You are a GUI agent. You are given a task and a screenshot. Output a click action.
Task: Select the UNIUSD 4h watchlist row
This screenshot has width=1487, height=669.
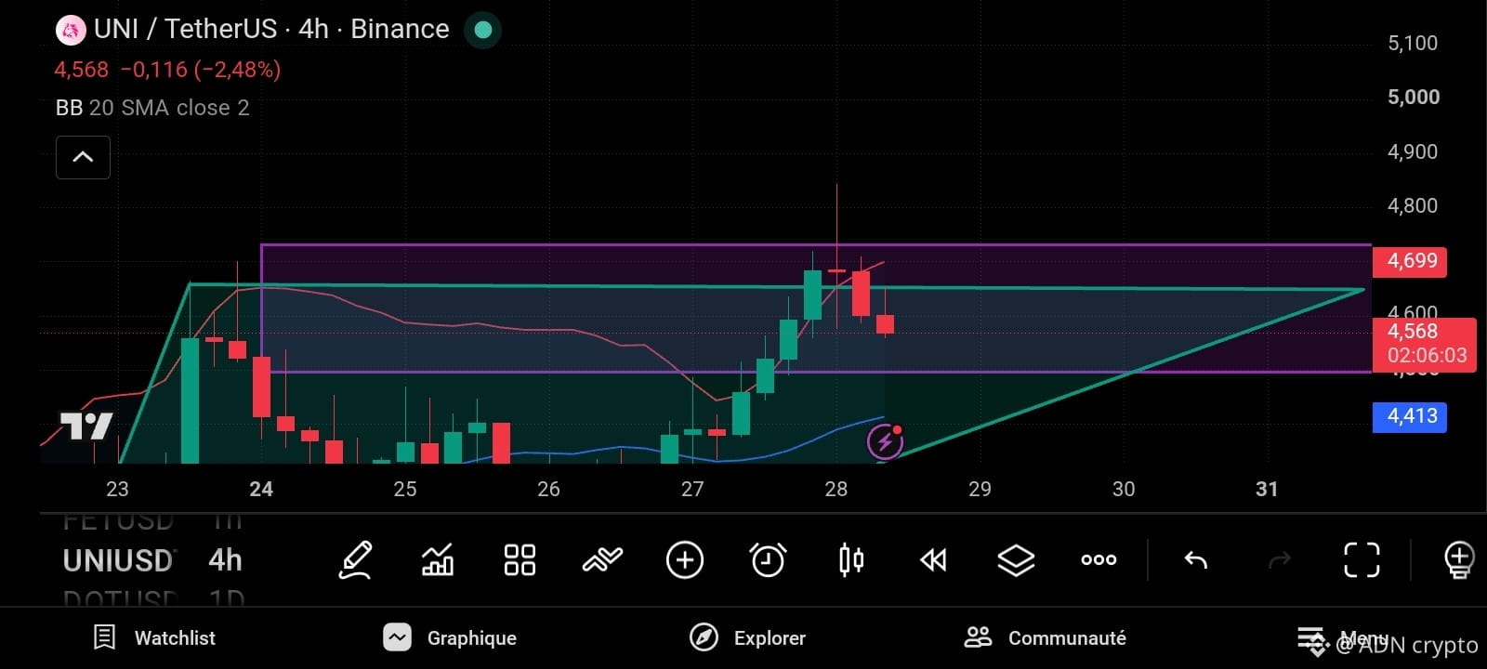tap(152, 560)
